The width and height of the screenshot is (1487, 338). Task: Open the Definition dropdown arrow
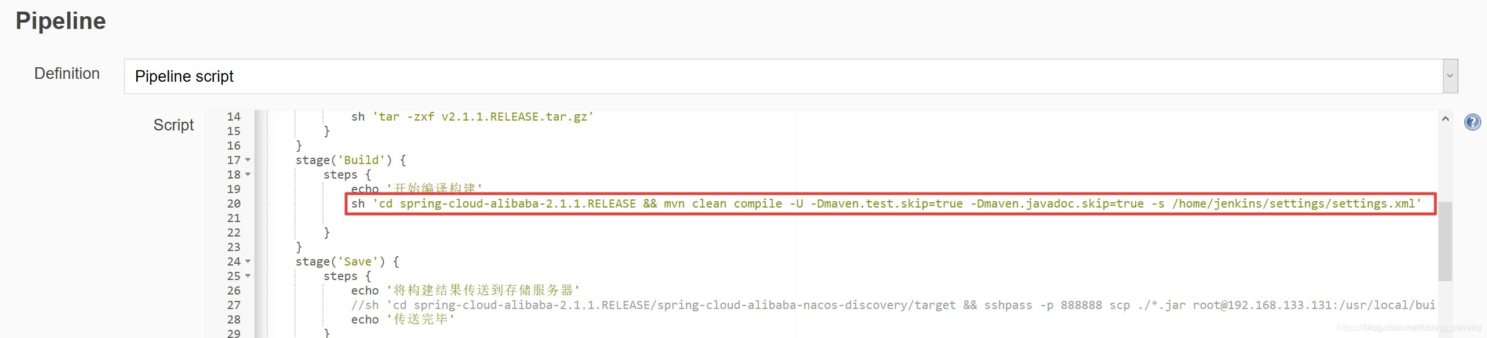[1450, 76]
